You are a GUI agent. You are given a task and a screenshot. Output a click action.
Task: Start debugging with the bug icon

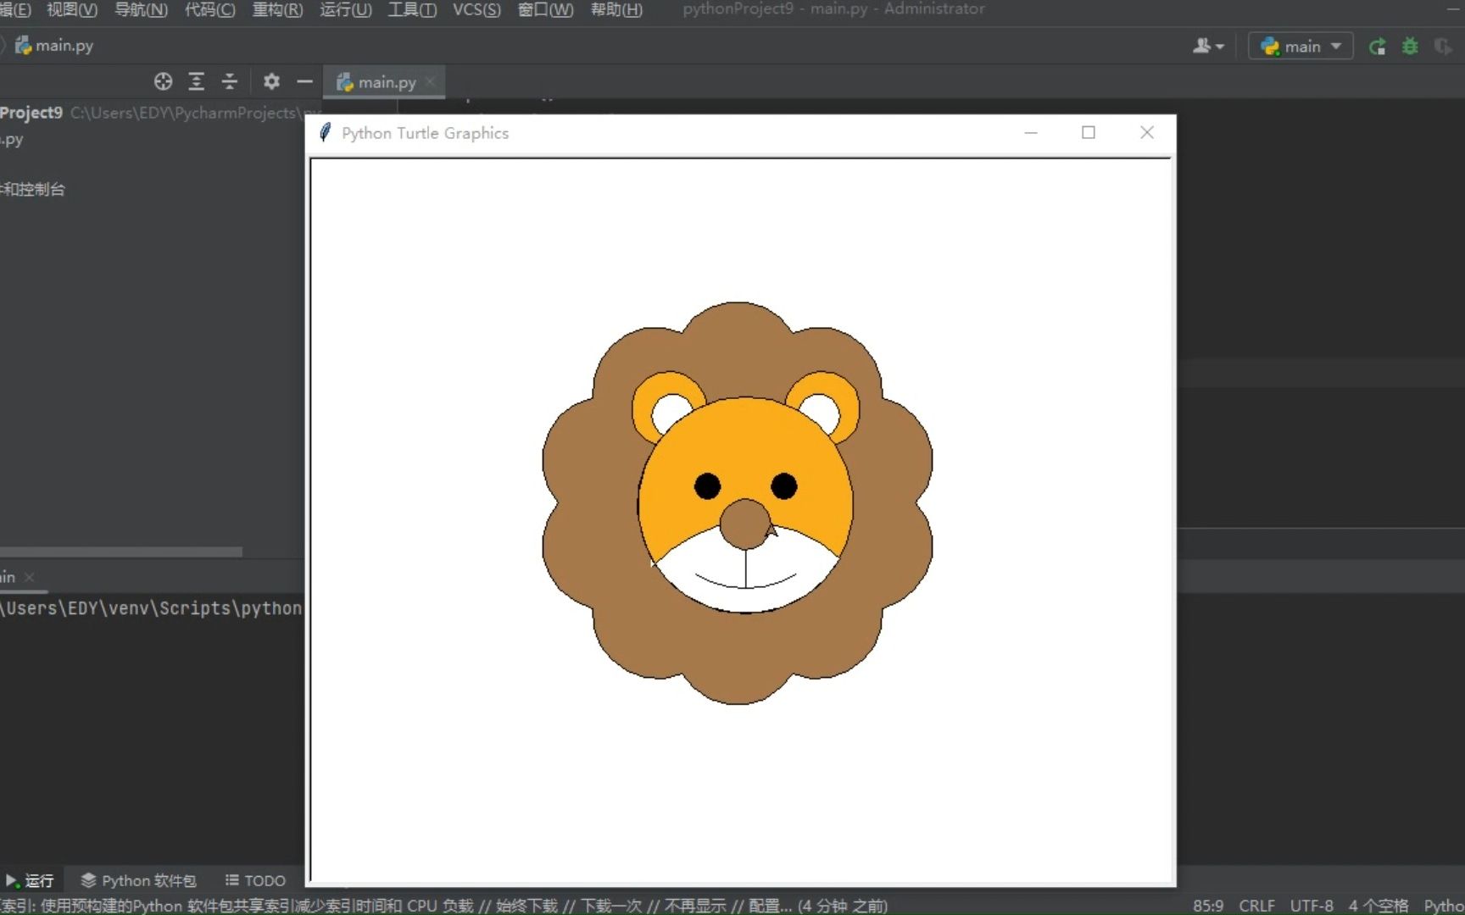point(1410,47)
